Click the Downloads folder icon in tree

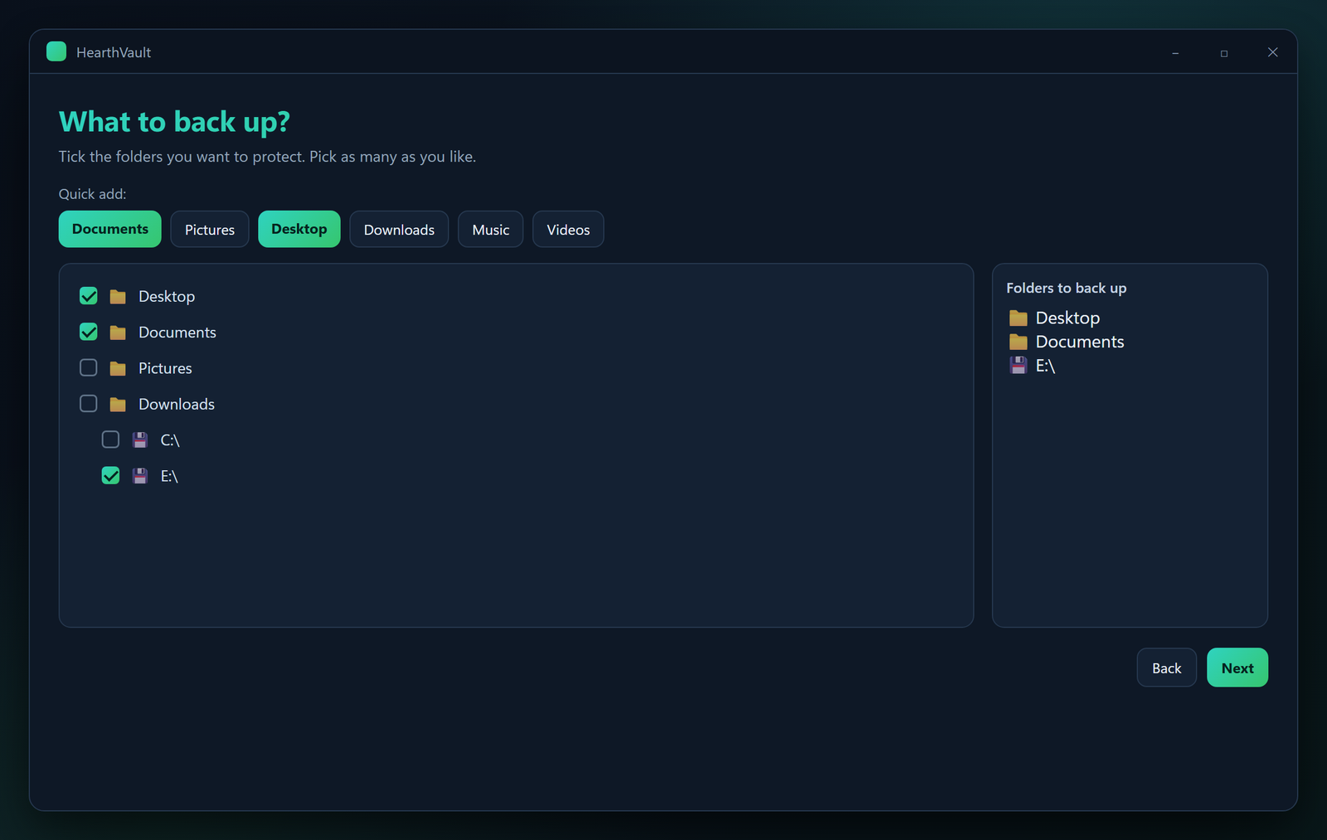118,404
